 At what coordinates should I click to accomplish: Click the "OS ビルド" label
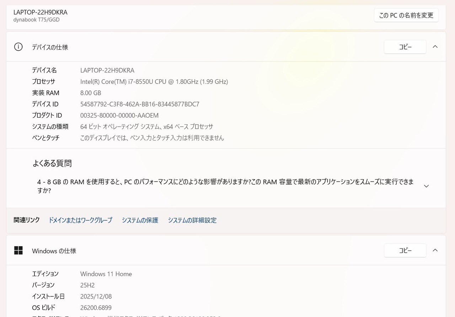(x=44, y=308)
